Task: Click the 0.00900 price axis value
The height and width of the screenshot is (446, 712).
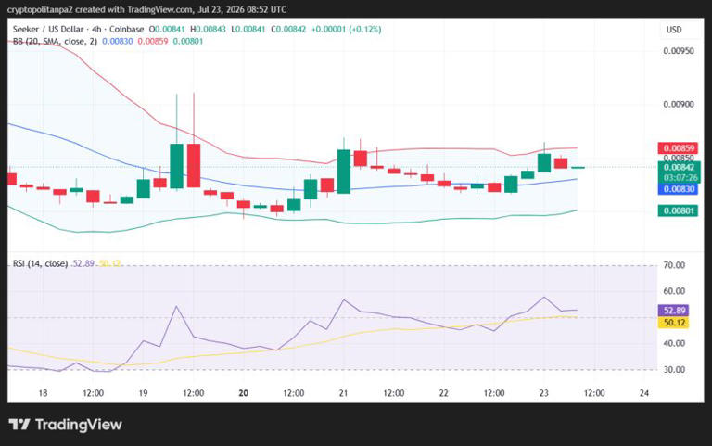Action: click(x=679, y=105)
